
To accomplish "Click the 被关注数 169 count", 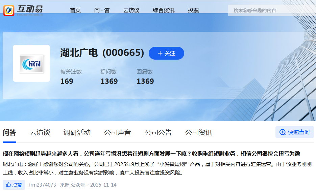I will click(71, 76).
